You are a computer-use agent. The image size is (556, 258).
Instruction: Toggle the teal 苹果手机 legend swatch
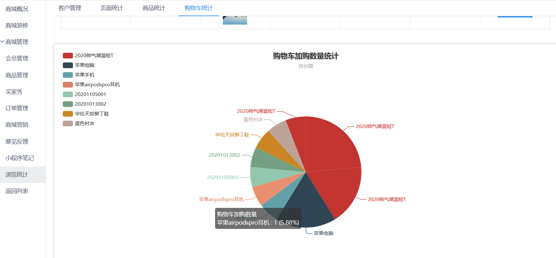point(68,75)
